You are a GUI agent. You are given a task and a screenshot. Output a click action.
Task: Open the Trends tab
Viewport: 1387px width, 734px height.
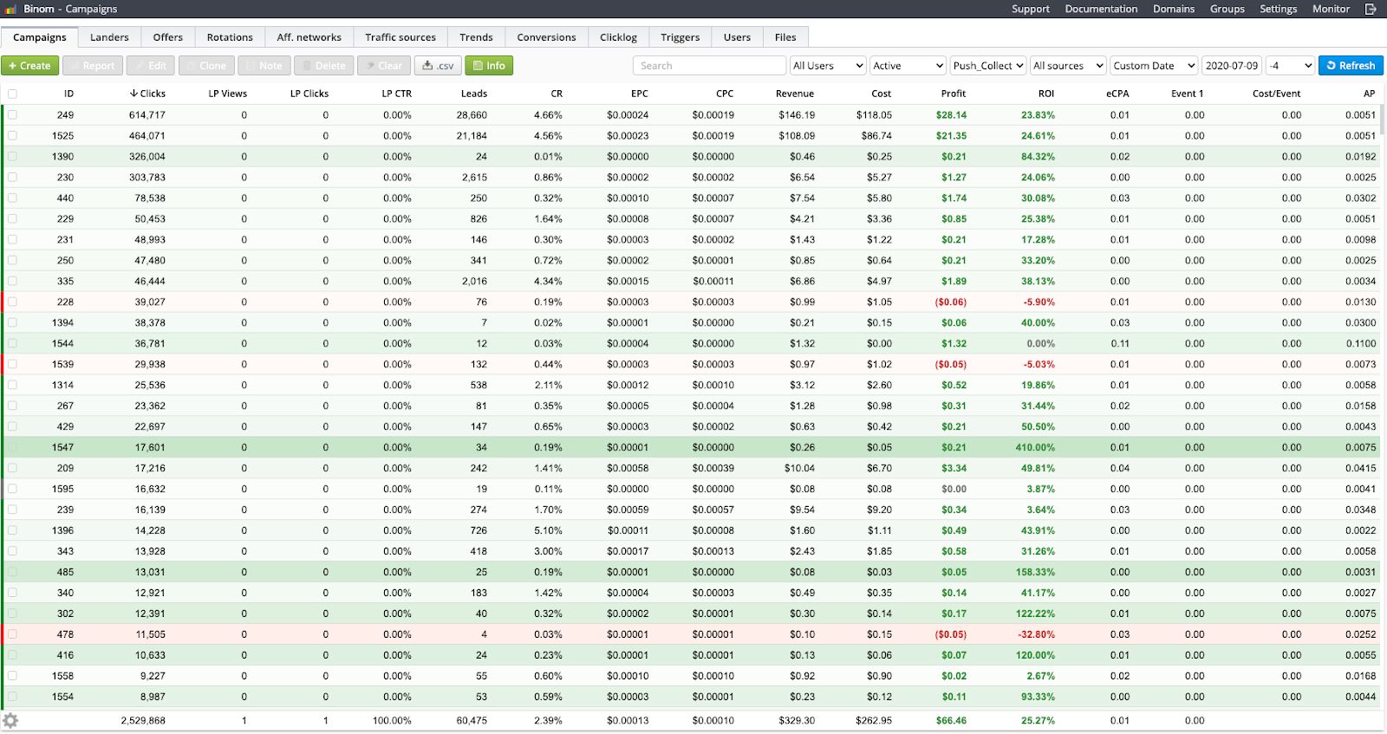[x=476, y=37]
